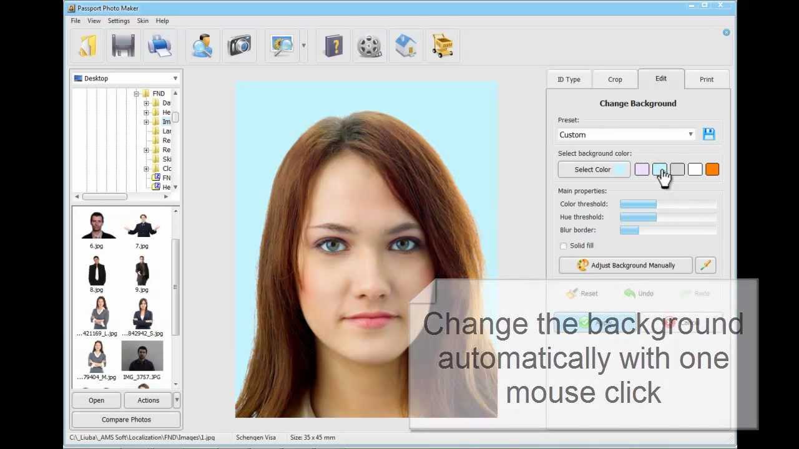
Task: Click the Actions button
Action: 148,400
